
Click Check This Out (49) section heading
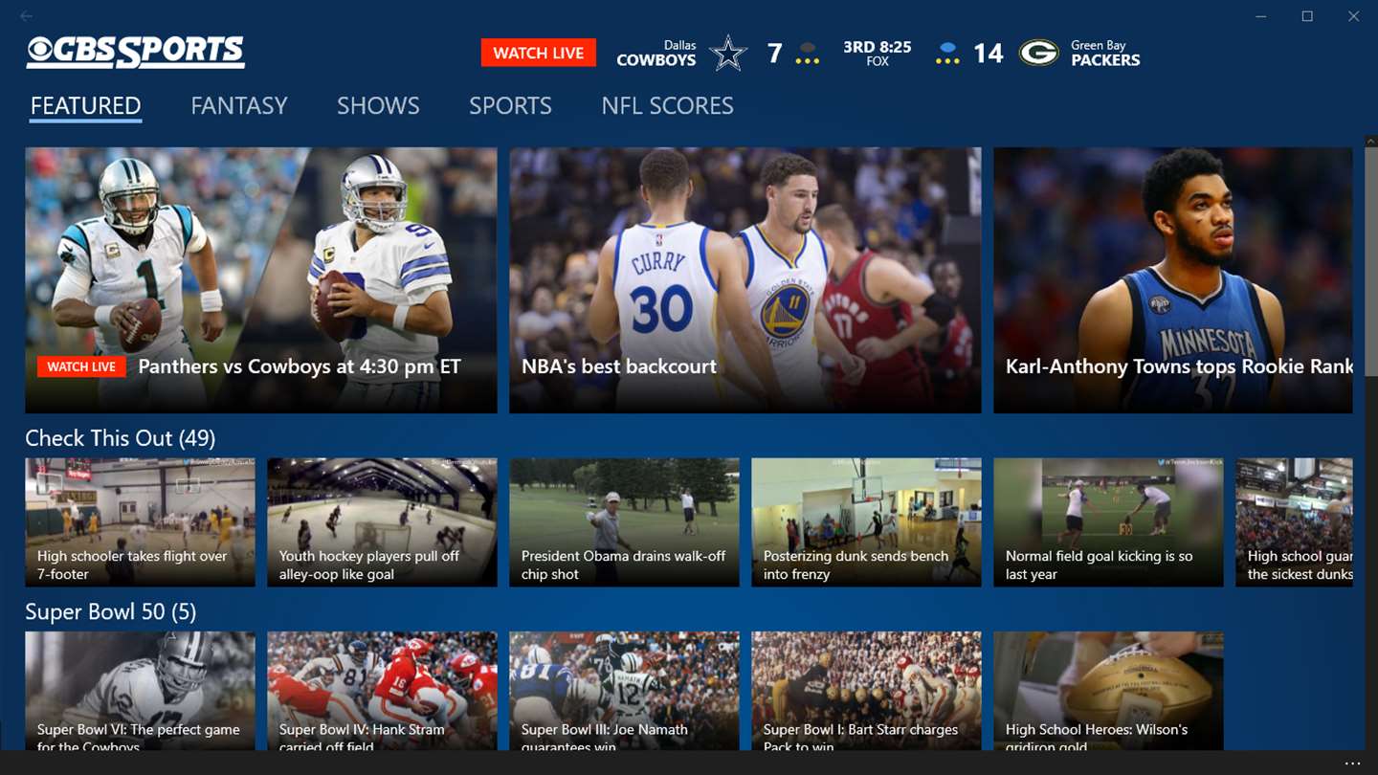120,438
